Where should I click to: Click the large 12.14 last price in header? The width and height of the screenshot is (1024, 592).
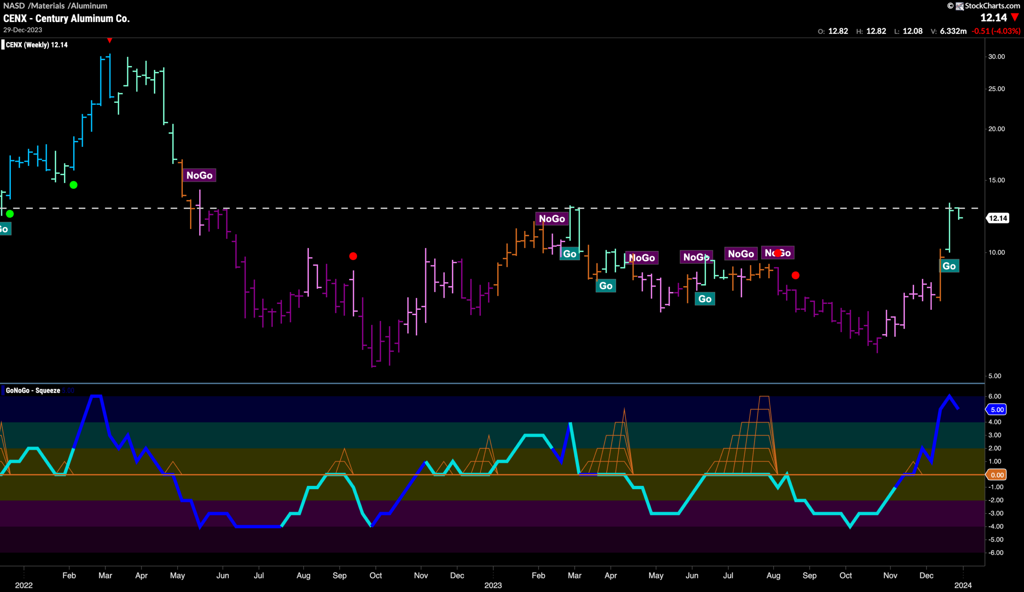pyautogui.click(x=994, y=18)
